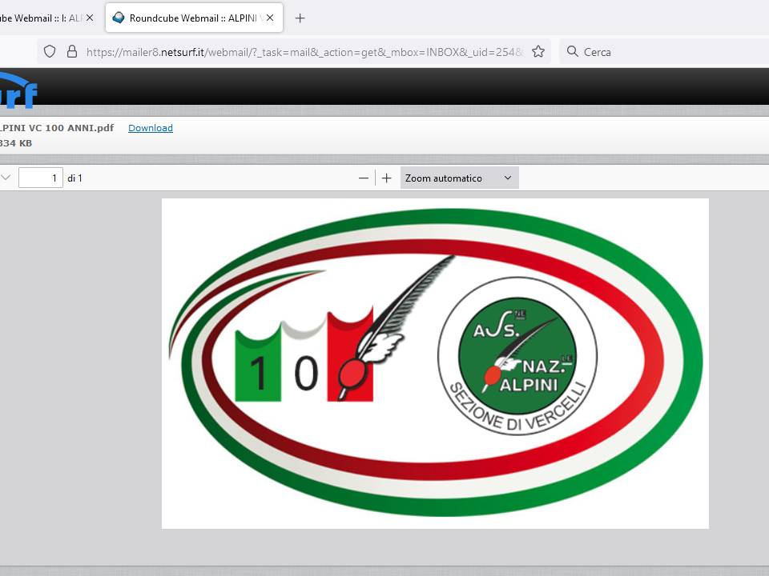The height and width of the screenshot is (576, 769).
Task: Open the tracking protection shield panel
Action: [x=50, y=52]
